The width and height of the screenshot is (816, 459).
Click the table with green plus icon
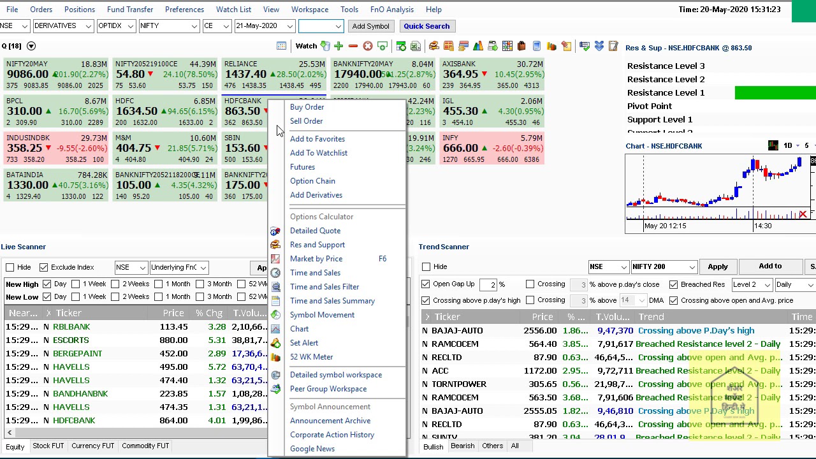[x=401, y=46]
